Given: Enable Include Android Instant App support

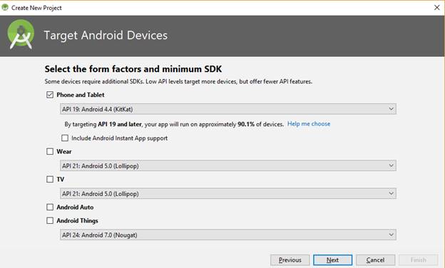Looking at the screenshot, I should coord(65,138).
